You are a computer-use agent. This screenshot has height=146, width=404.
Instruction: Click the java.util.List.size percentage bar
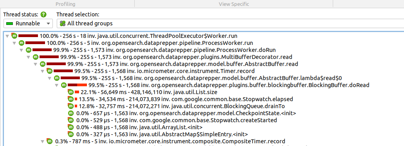(77, 92)
